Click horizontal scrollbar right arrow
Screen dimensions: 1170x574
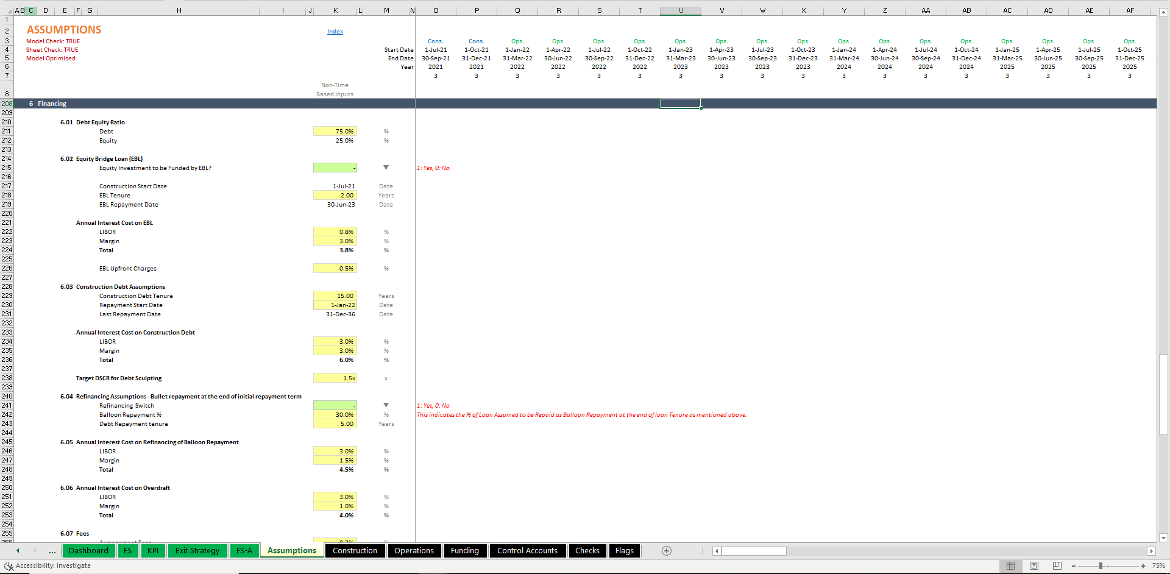point(1151,551)
